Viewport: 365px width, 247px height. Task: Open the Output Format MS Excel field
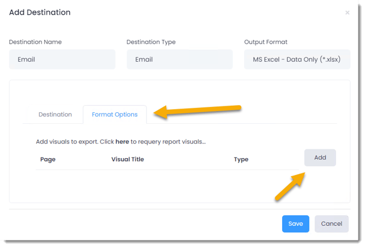(x=297, y=59)
